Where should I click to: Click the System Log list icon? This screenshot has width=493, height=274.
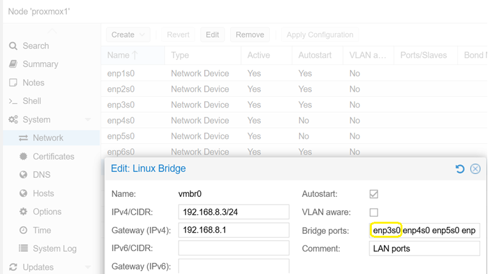23,249
